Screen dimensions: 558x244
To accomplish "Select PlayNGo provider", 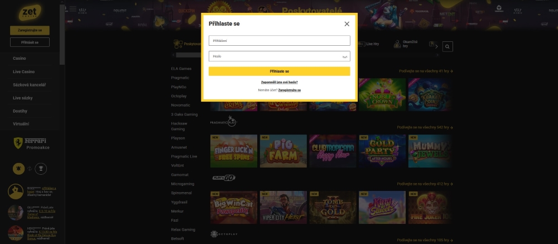I will tap(179, 87).
